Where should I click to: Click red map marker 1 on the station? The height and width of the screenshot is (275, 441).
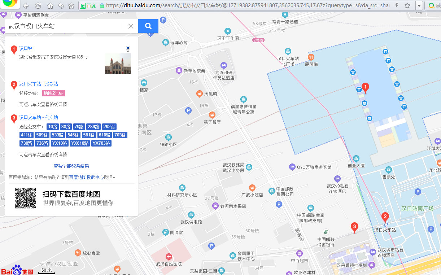[x=365, y=88]
